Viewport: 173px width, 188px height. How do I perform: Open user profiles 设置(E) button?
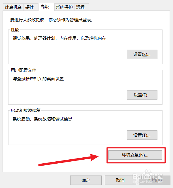(142, 95)
